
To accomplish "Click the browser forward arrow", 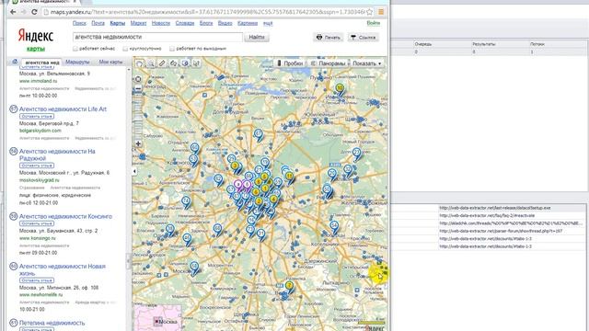I will point(24,12).
